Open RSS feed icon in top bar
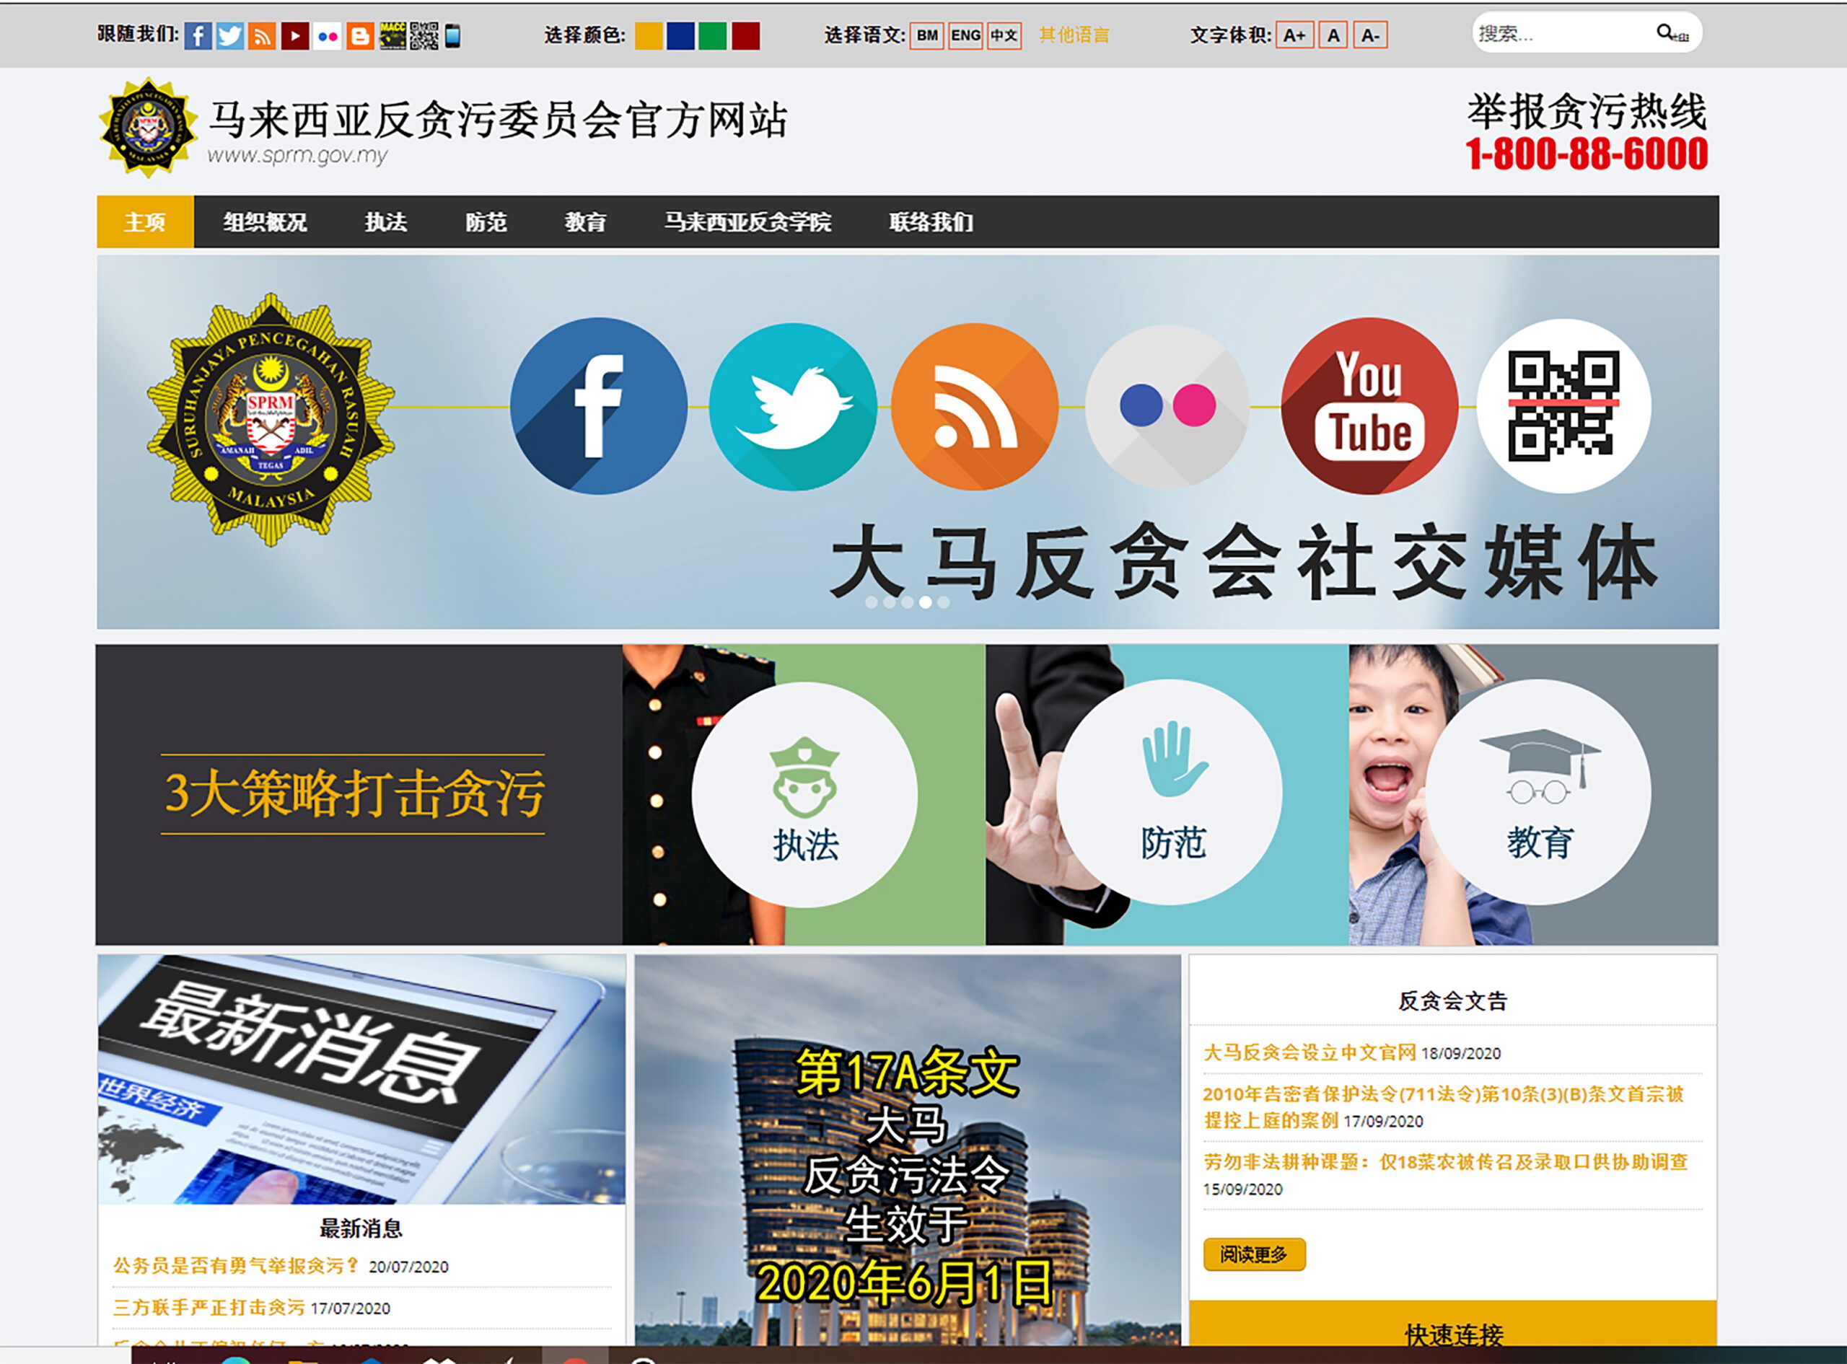 pyautogui.click(x=262, y=35)
